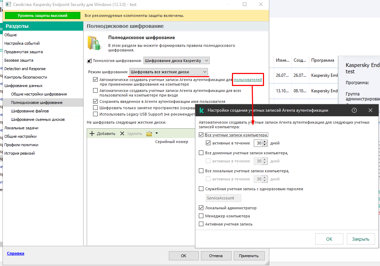This screenshot has width=380, height=266.
Task: Increase active days spinner value
Action: click(265, 142)
